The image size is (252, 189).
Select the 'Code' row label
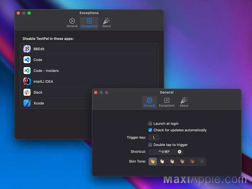pyautogui.click(x=38, y=60)
